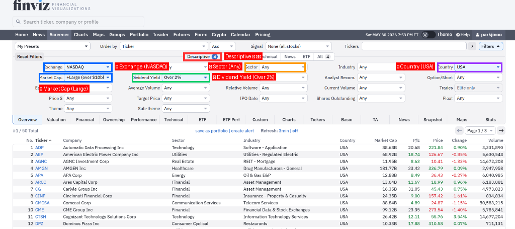Click the arrow button beside the Tickers field
This screenshot has height=229, width=515.
pos(472,46)
